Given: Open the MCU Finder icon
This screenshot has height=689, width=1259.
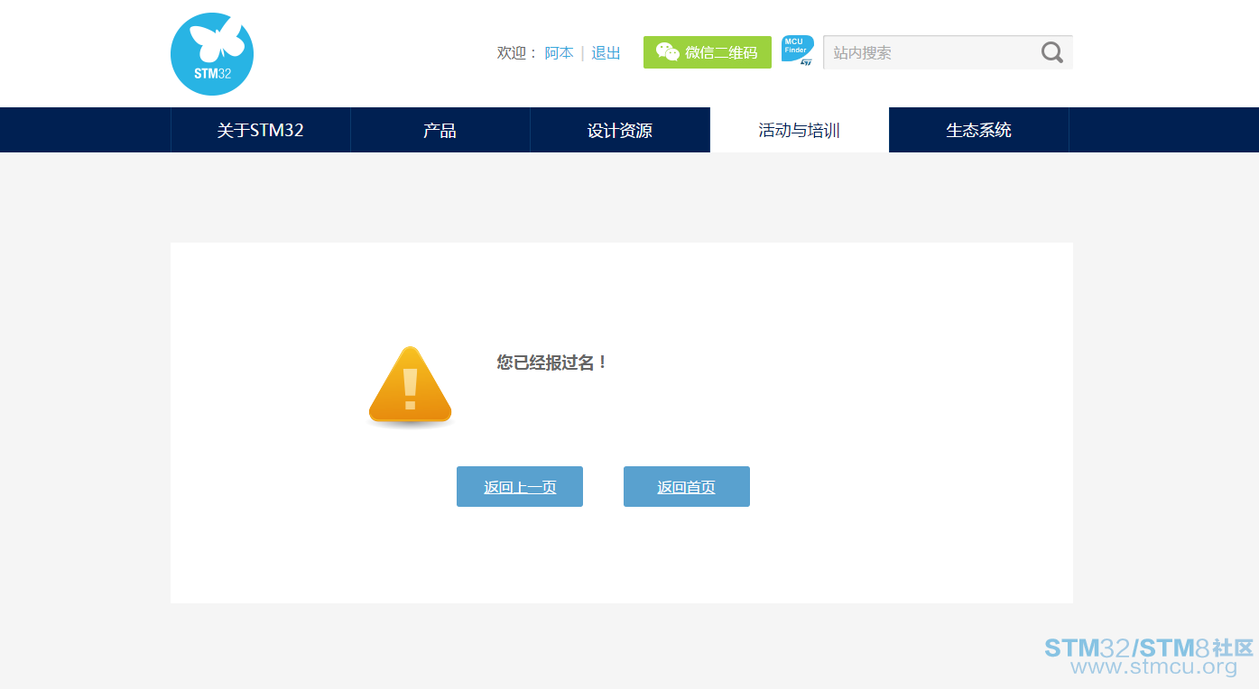Looking at the screenshot, I should (x=797, y=51).
